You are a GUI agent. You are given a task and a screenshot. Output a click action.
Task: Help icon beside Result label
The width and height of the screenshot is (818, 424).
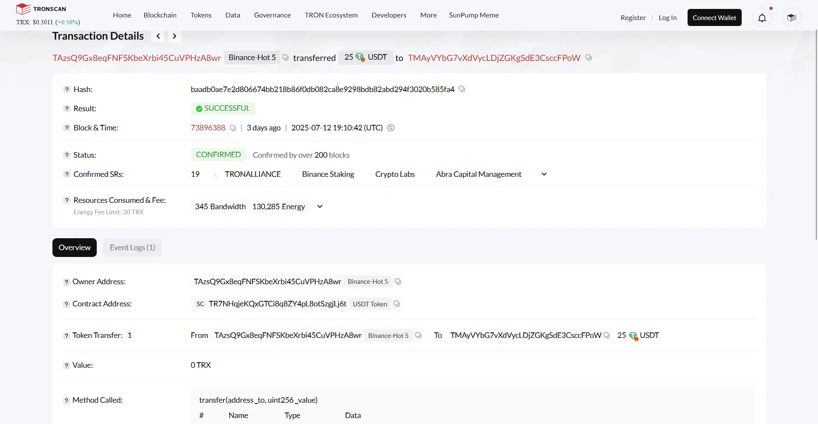66,109
